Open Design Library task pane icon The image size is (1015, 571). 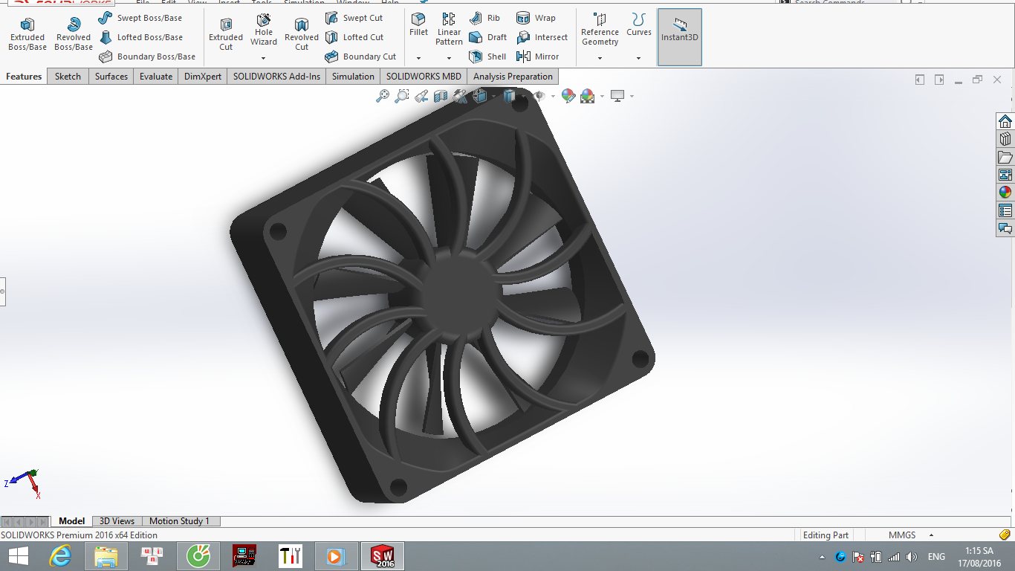1005,139
